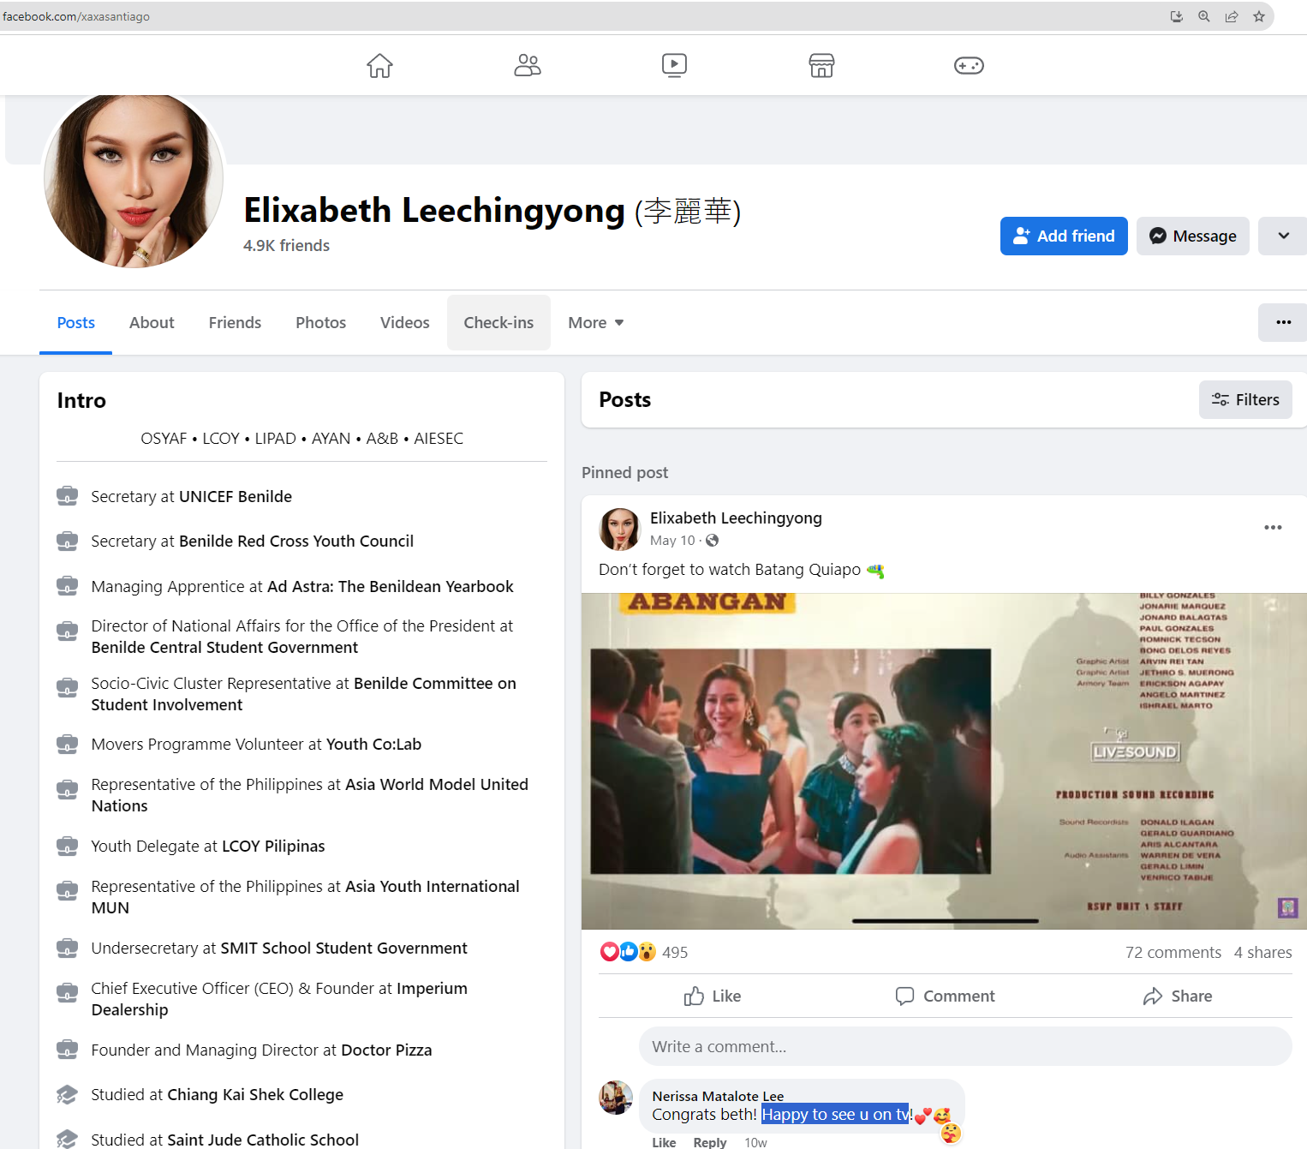Open the May 10 post timestamp link

pos(672,540)
